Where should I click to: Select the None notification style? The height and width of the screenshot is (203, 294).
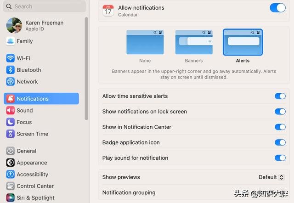click(x=145, y=42)
